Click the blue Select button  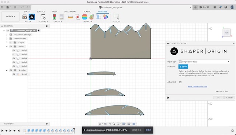pos(183,67)
